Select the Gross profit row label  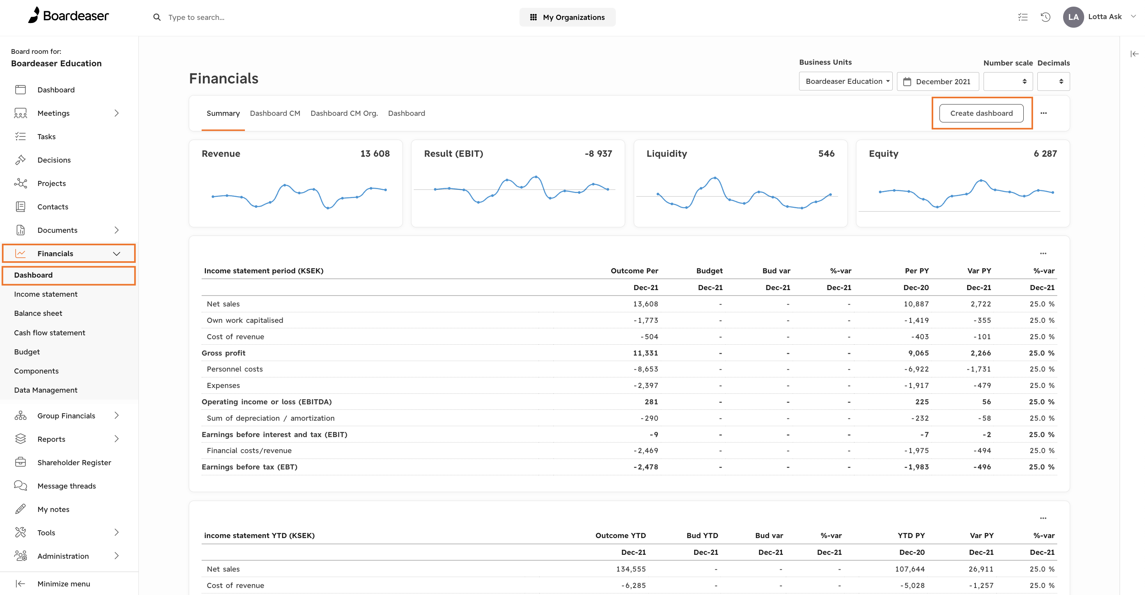pos(223,353)
